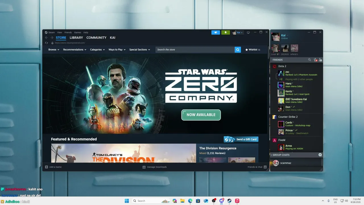364x205 pixels.
Task: Open Microsoft Store from the taskbar
Action: 198,201
